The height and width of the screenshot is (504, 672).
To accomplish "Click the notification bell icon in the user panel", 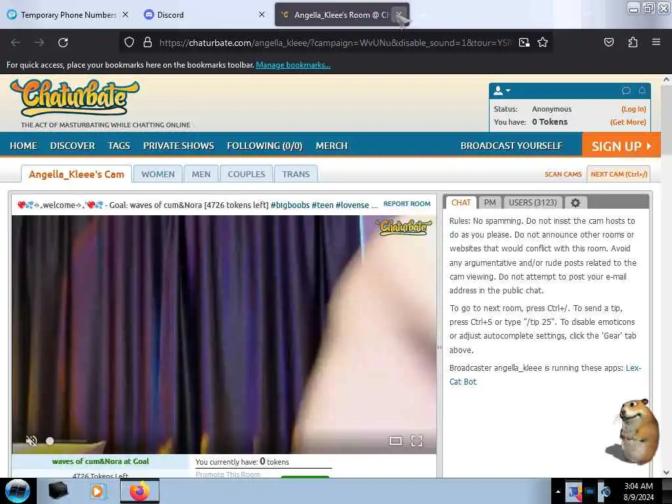I will [642, 91].
